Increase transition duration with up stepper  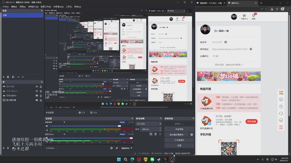click(160, 128)
